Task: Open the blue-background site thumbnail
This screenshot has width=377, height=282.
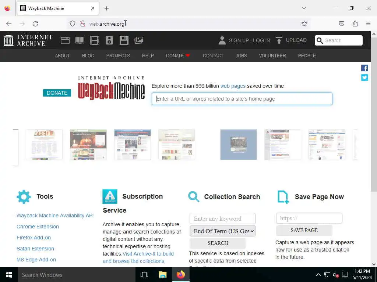Action: [239, 145]
